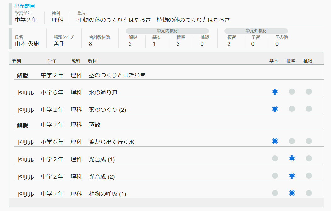
Task: Set 葉から出て行く水 drill to 標準
Action: pos(292,141)
